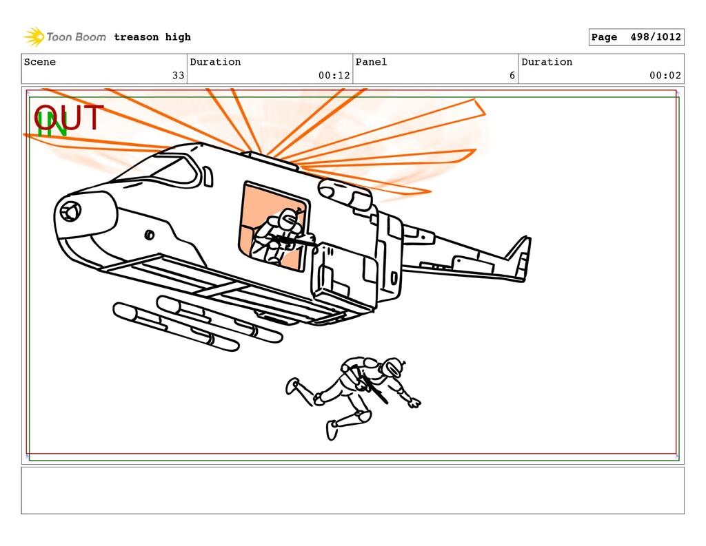Click the gunner in the helicopter doorway
This screenshot has height=546, width=706.
pos(282,236)
